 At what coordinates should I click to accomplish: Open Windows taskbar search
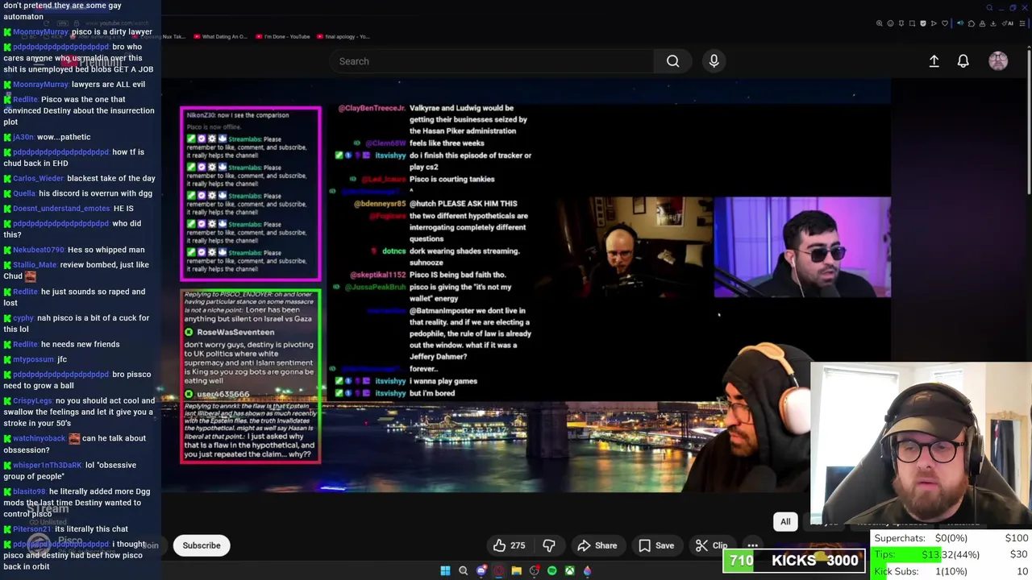click(x=463, y=570)
